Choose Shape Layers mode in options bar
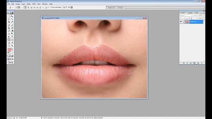Image resolution: width=212 pixels, height=119 pixels. (16, 7)
